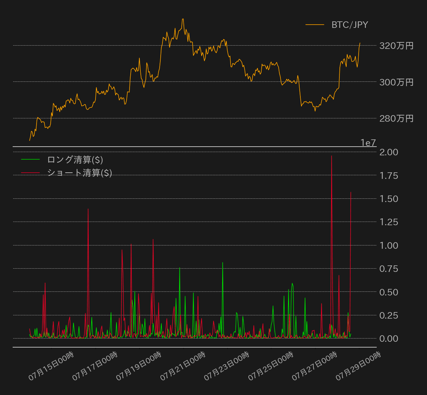
Task: Click the 0.00 liquidation axis tick label
Action: point(388,339)
